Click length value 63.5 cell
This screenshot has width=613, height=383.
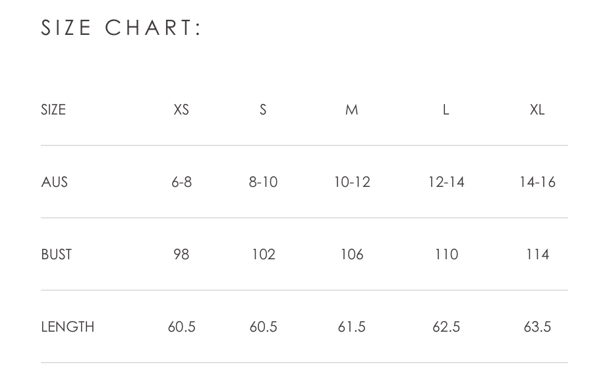point(537,326)
